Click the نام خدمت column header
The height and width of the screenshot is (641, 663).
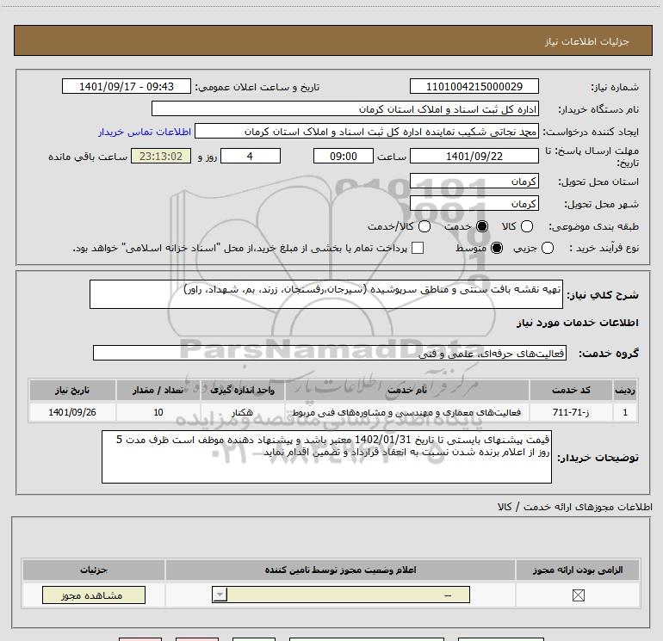(x=407, y=390)
